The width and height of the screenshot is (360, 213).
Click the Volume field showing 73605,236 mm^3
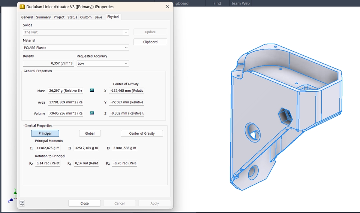pyautogui.click(x=65, y=113)
